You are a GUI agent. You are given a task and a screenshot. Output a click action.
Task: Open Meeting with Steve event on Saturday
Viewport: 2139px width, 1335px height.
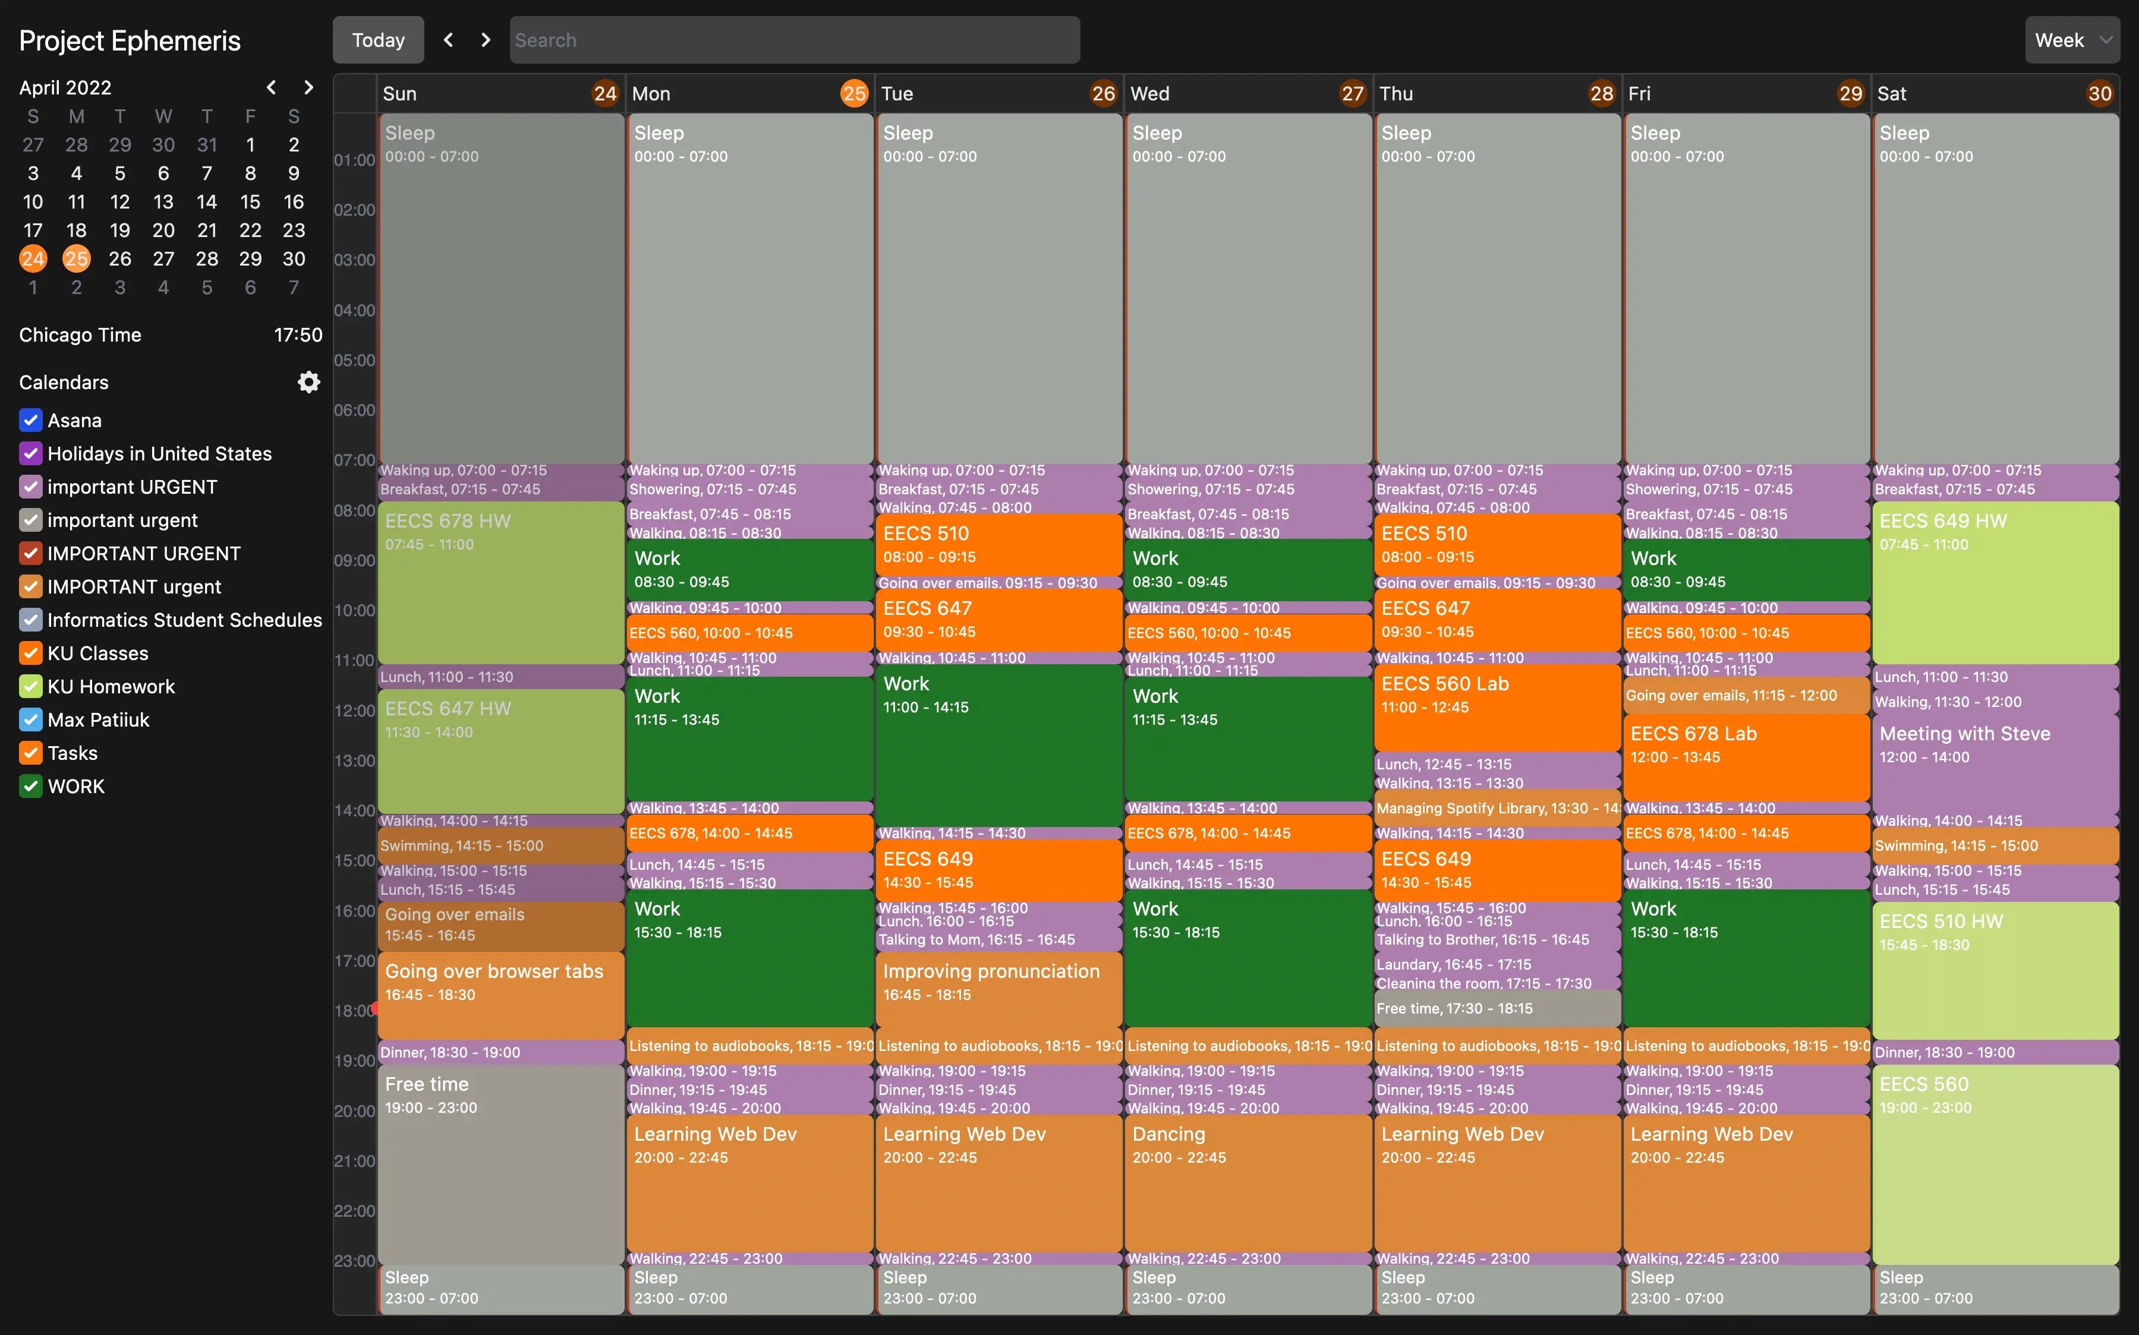(x=1994, y=759)
